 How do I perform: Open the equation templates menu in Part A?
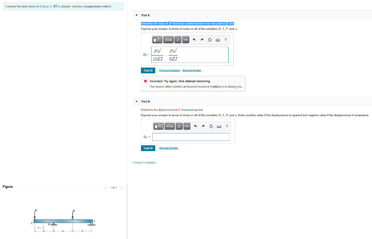157,40
